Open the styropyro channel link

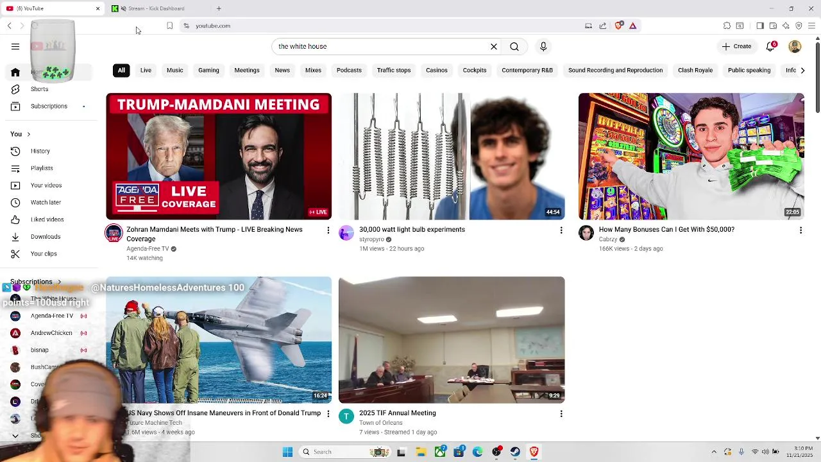pyautogui.click(x=371, y=239)
